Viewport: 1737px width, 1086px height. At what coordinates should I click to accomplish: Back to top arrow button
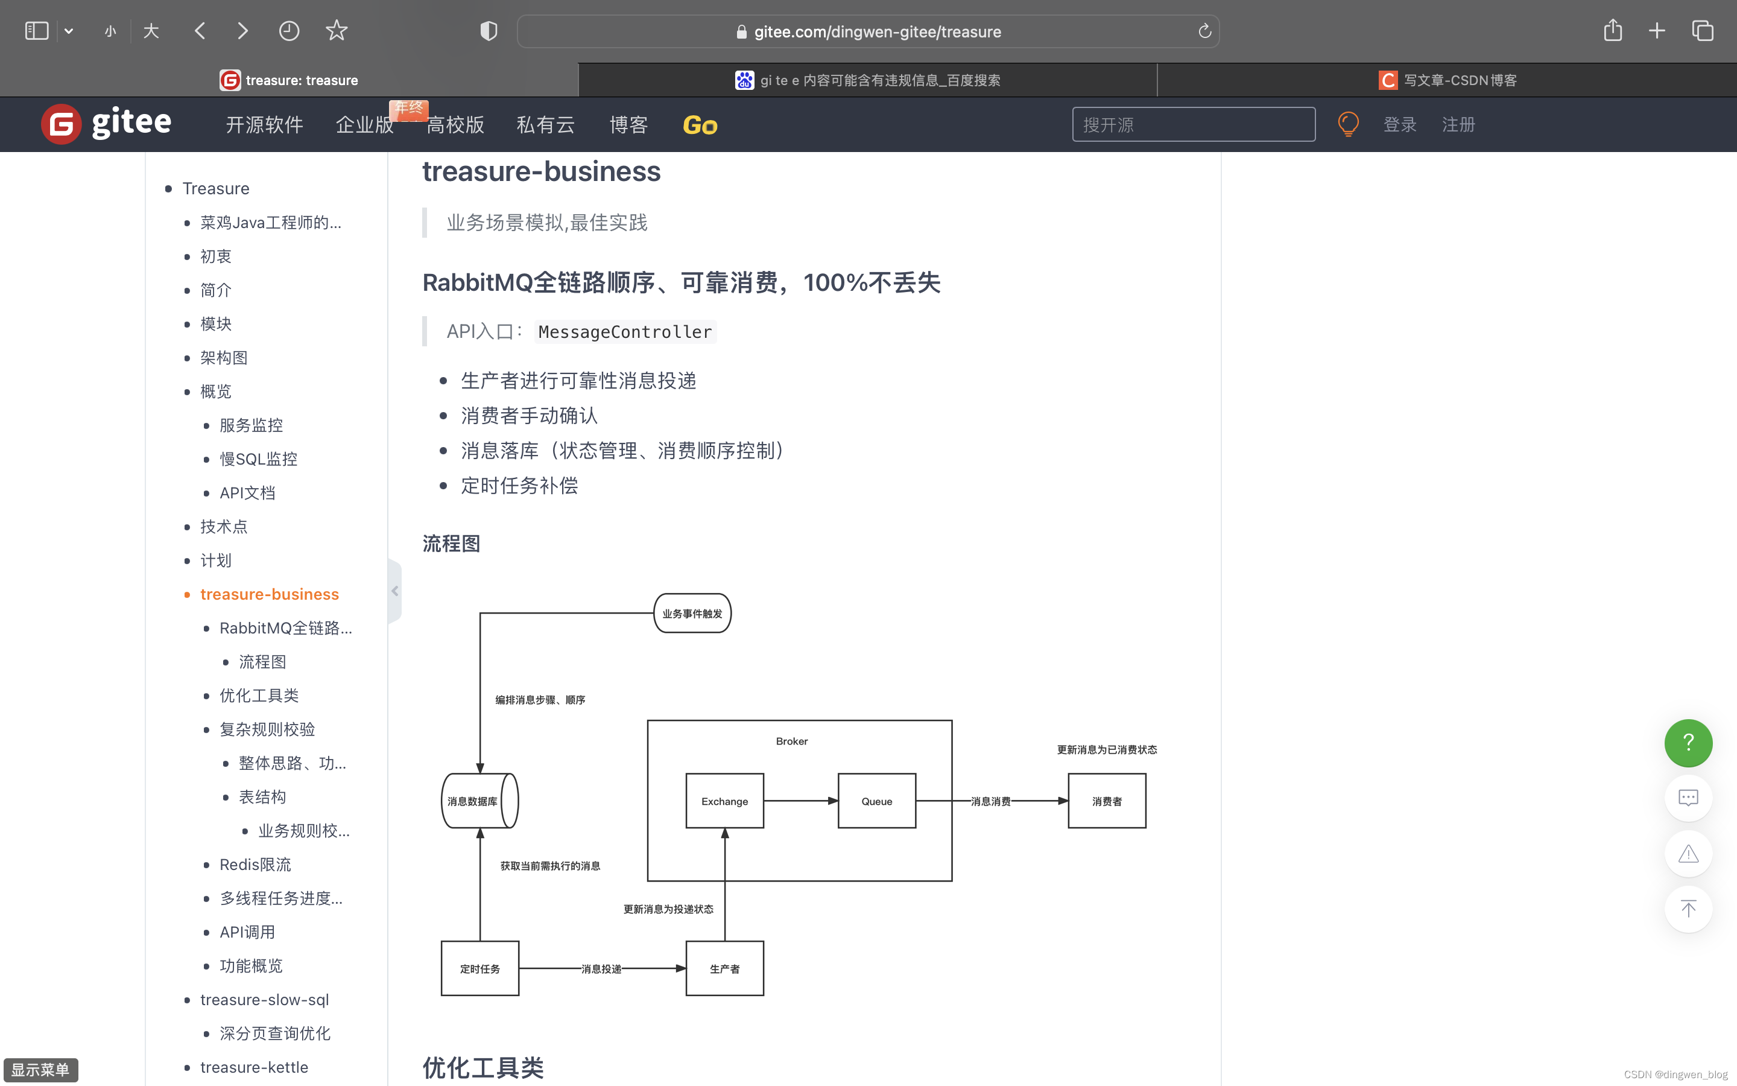pos(1688,909)
